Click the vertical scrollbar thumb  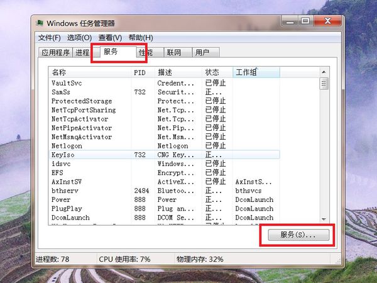(x=324, y=84)
